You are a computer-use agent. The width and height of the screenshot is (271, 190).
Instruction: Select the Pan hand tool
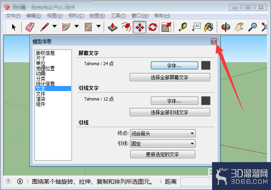(x=239, y=27)
